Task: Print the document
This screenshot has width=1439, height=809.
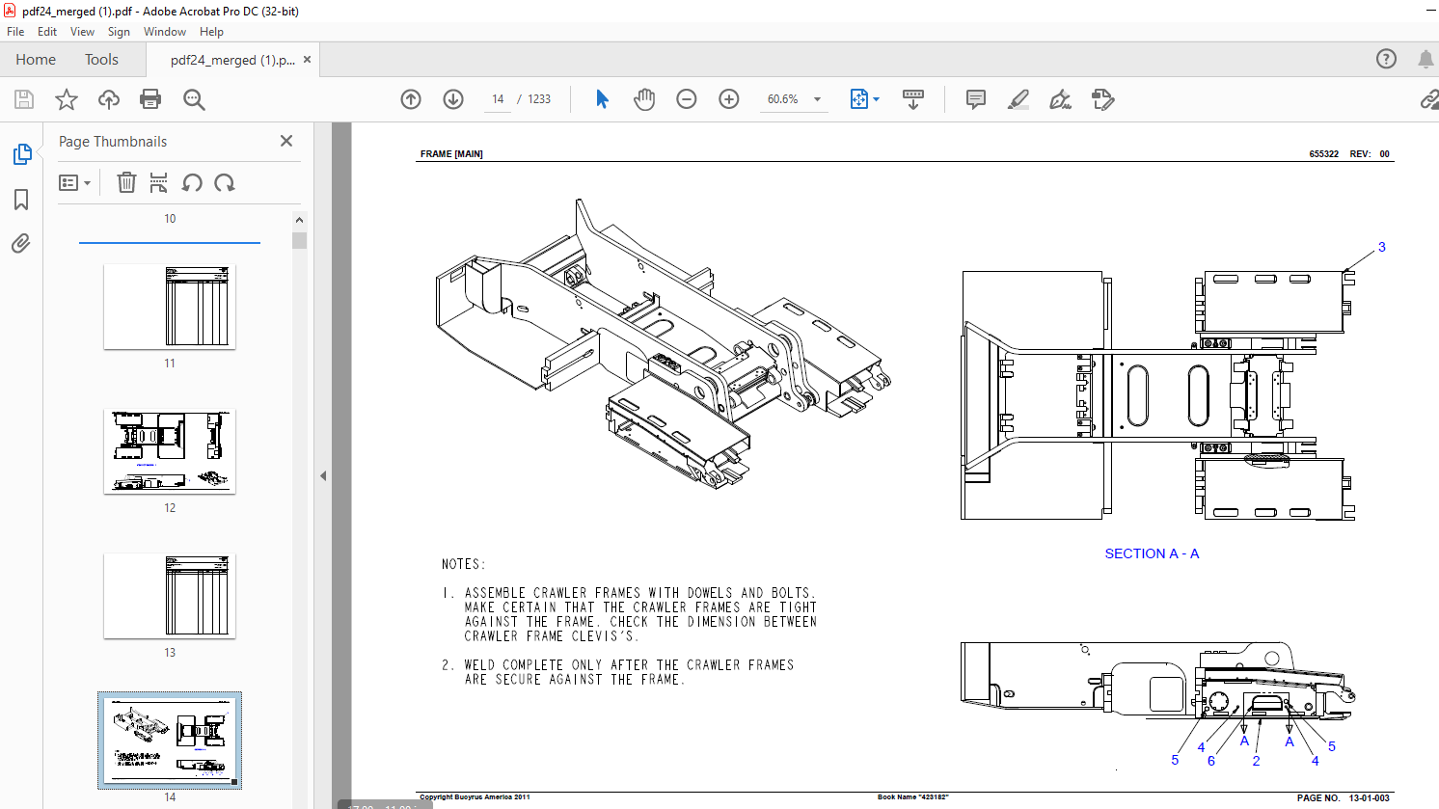Action: pyautogui.click(x=150, y=99)
